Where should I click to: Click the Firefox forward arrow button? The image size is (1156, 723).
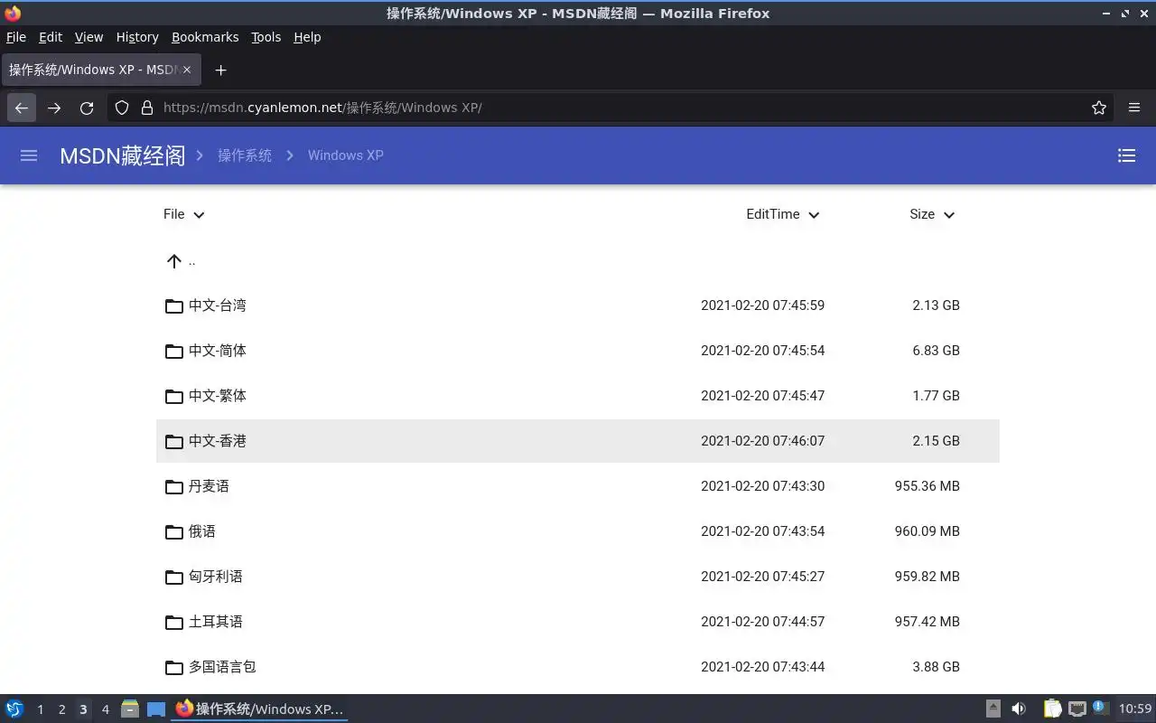54,108
